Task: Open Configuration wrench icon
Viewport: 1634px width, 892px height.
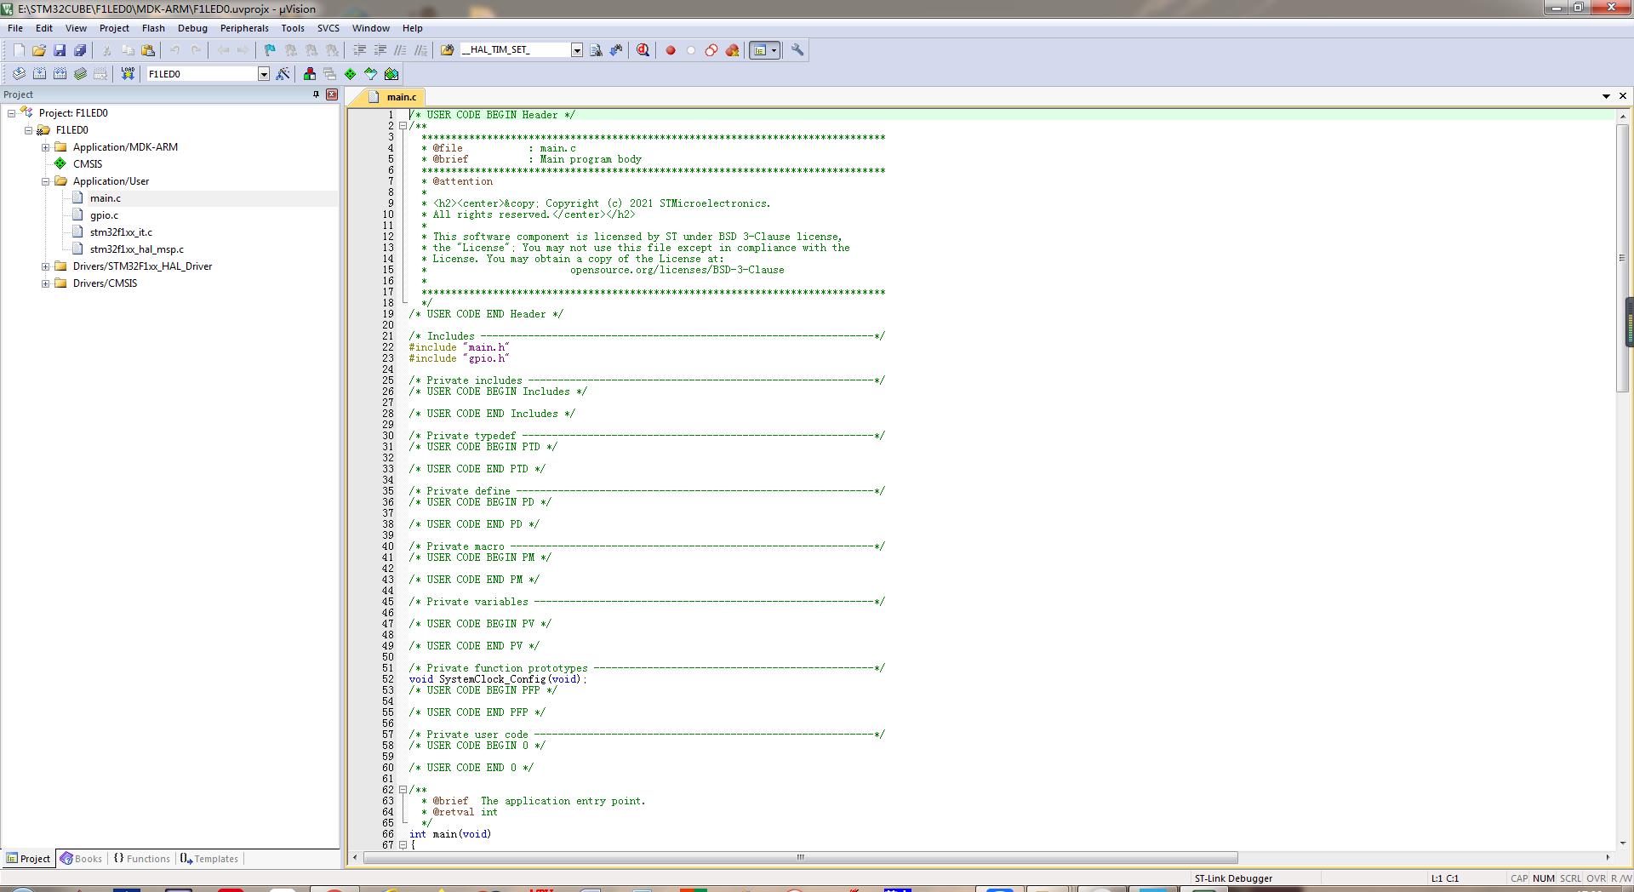Action: pos(797,50)
